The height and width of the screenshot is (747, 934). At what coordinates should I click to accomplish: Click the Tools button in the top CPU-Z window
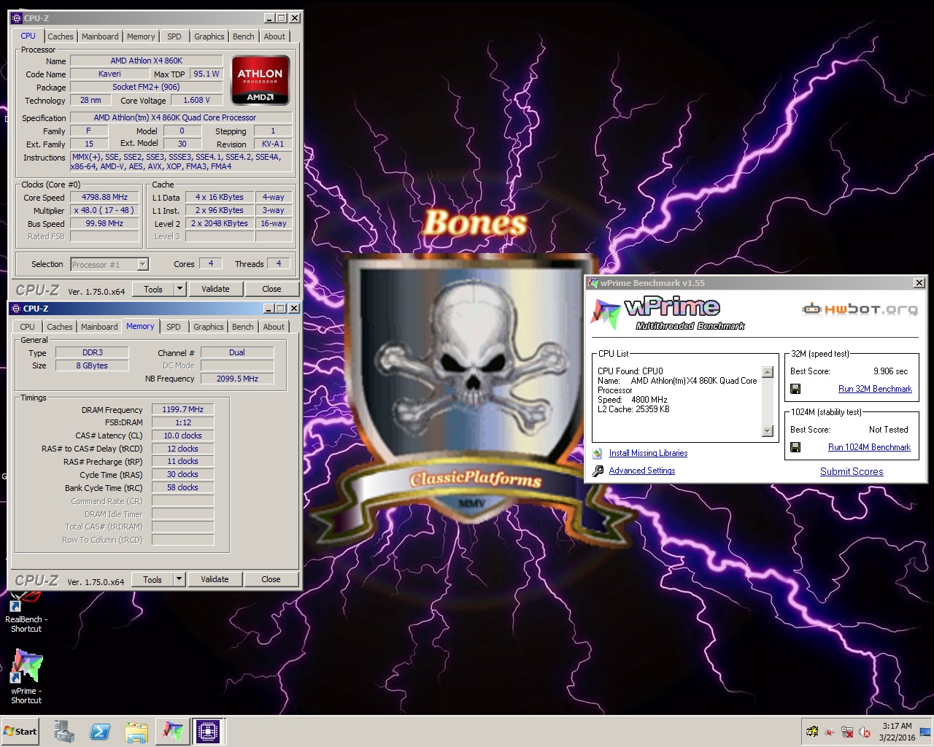[153, 289]
